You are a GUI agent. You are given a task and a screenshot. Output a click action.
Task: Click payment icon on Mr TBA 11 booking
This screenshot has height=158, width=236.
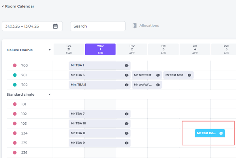coord(126,133)
